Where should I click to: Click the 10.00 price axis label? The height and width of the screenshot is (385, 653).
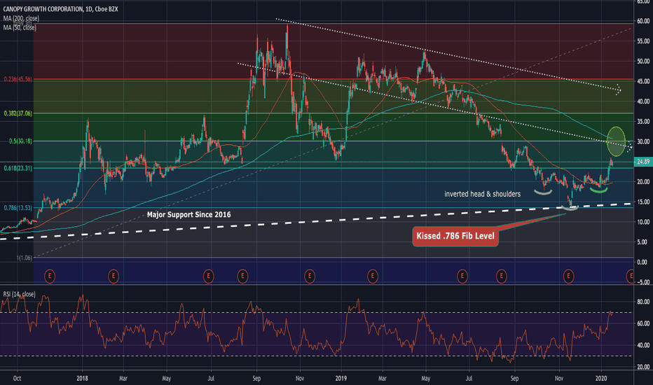coord(643,222)
